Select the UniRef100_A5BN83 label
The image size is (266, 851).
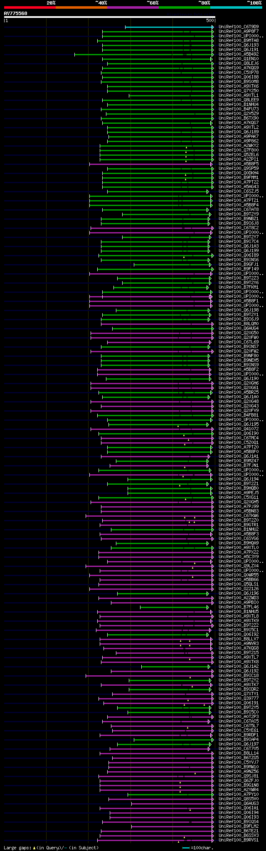[239, 511]
